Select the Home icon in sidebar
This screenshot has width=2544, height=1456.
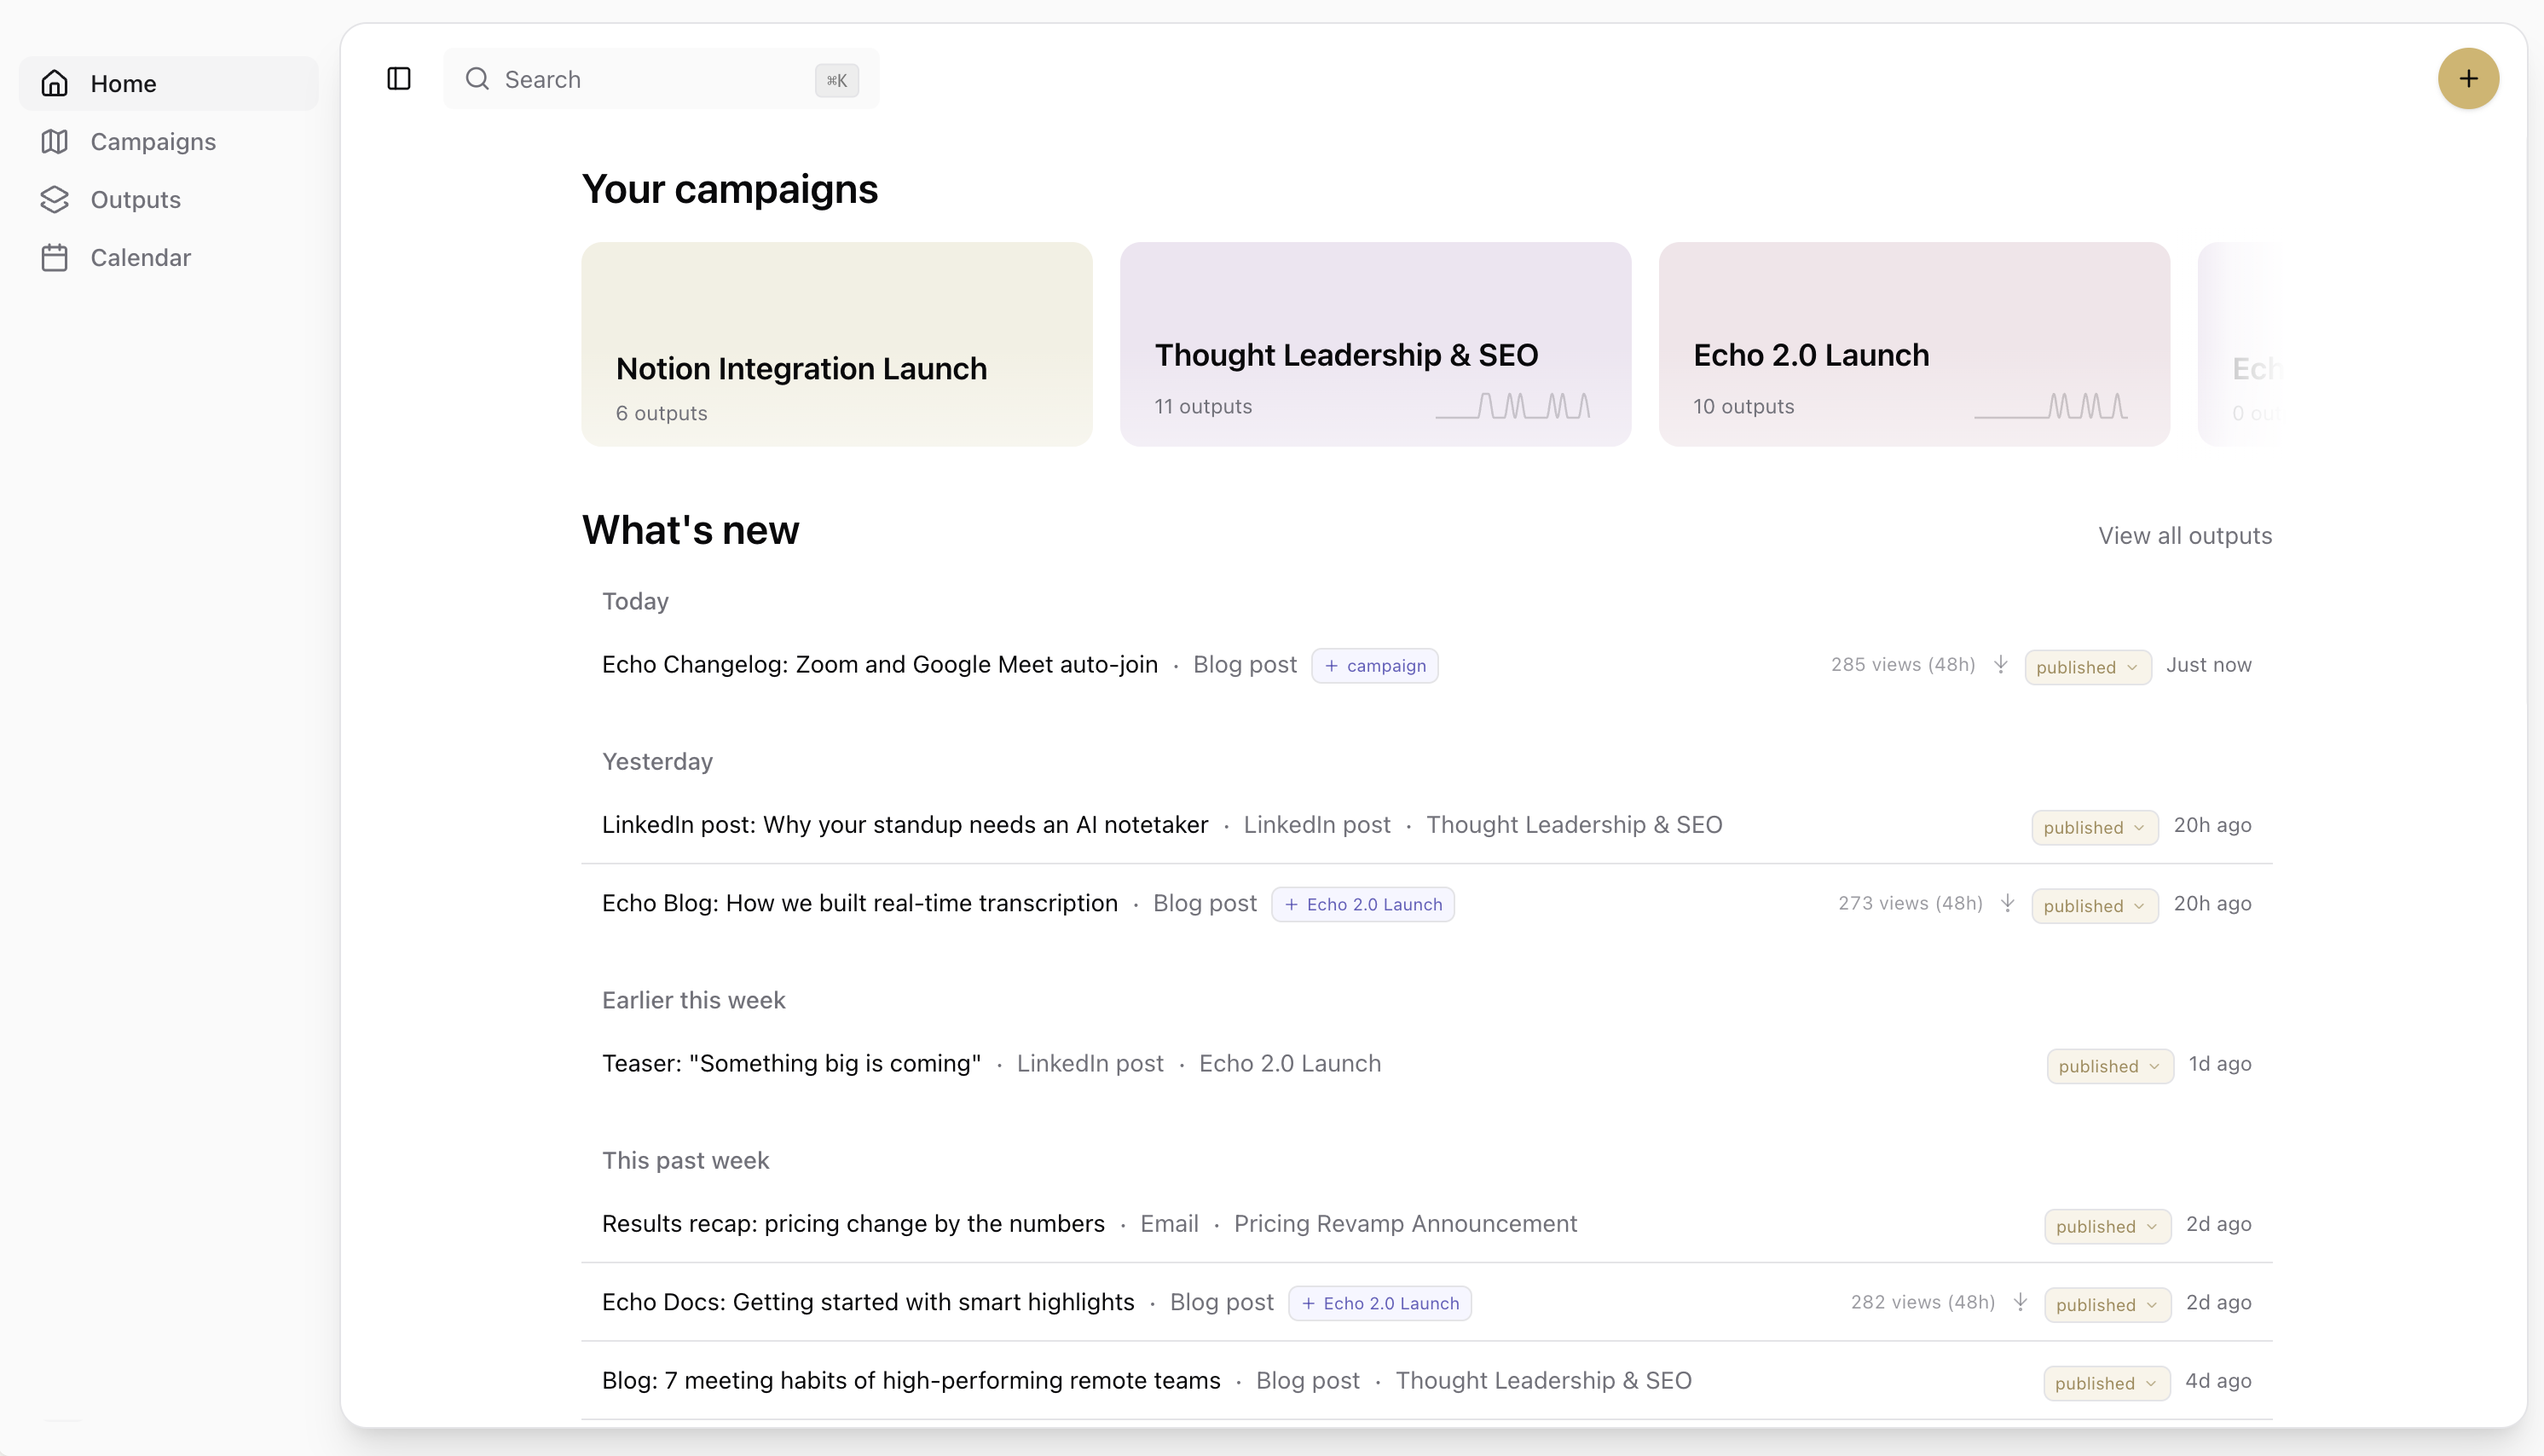55,83
